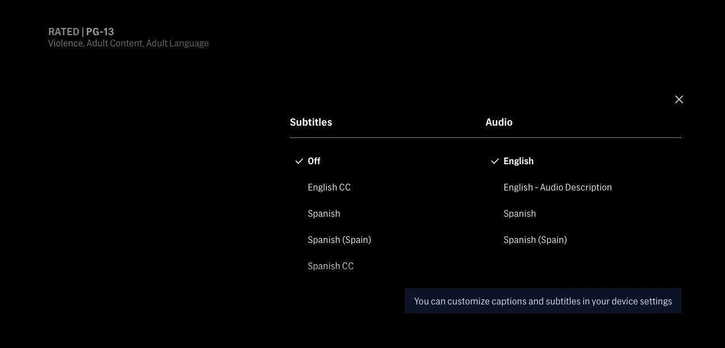This screenshot has width=725, height=348.
Task: Turn subtitles Off
Action: (x=314, y=161)
